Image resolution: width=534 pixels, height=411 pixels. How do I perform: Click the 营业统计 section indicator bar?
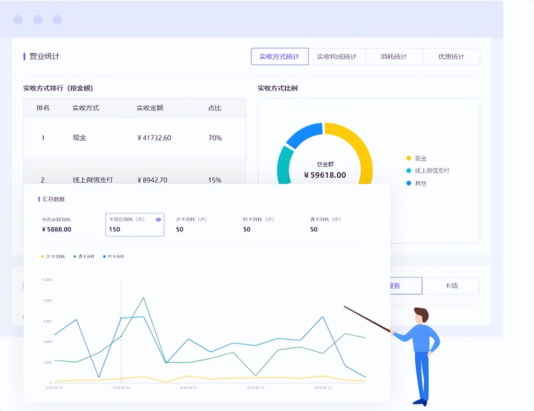tap(24, 56)
